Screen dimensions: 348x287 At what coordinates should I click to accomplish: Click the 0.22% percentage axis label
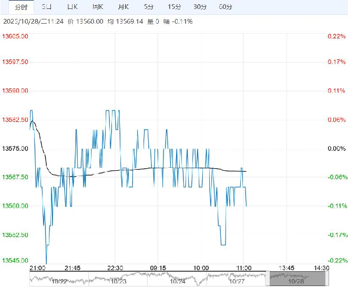(x=334, y=36)
